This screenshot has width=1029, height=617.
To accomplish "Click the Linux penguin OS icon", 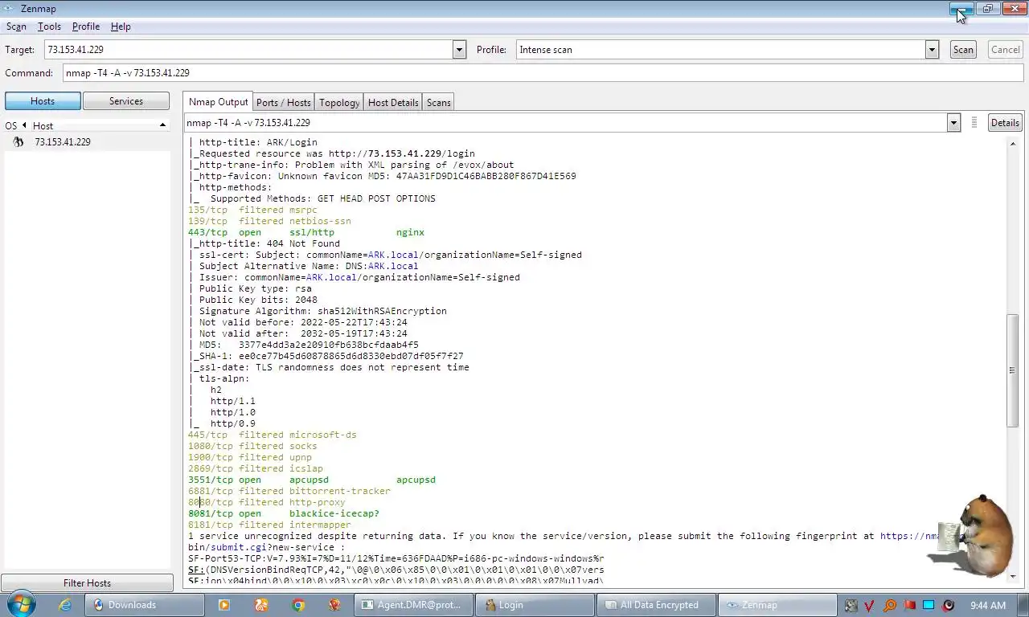I will pos(18,142).
